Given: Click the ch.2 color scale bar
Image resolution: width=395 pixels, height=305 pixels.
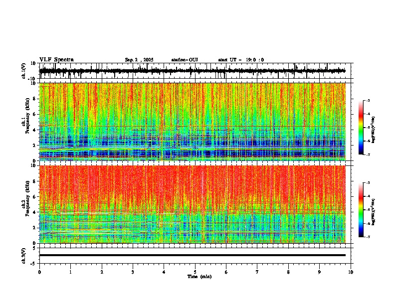Looking at the screenshot, I should click(361, 210).
